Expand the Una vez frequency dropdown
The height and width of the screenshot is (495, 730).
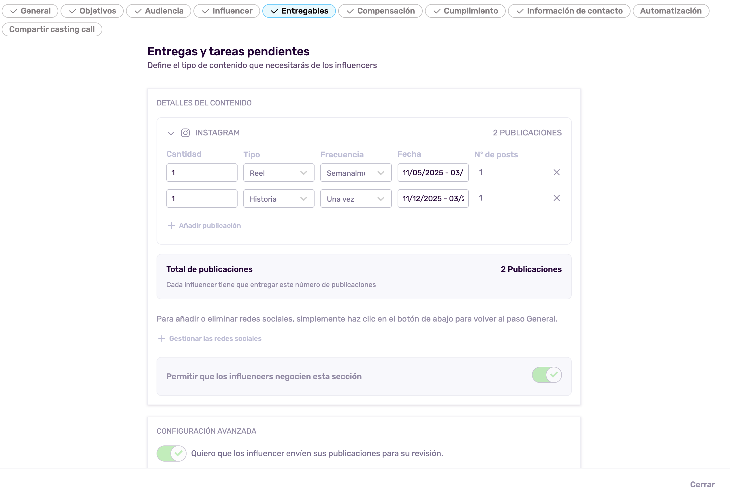tap(355, 199)
